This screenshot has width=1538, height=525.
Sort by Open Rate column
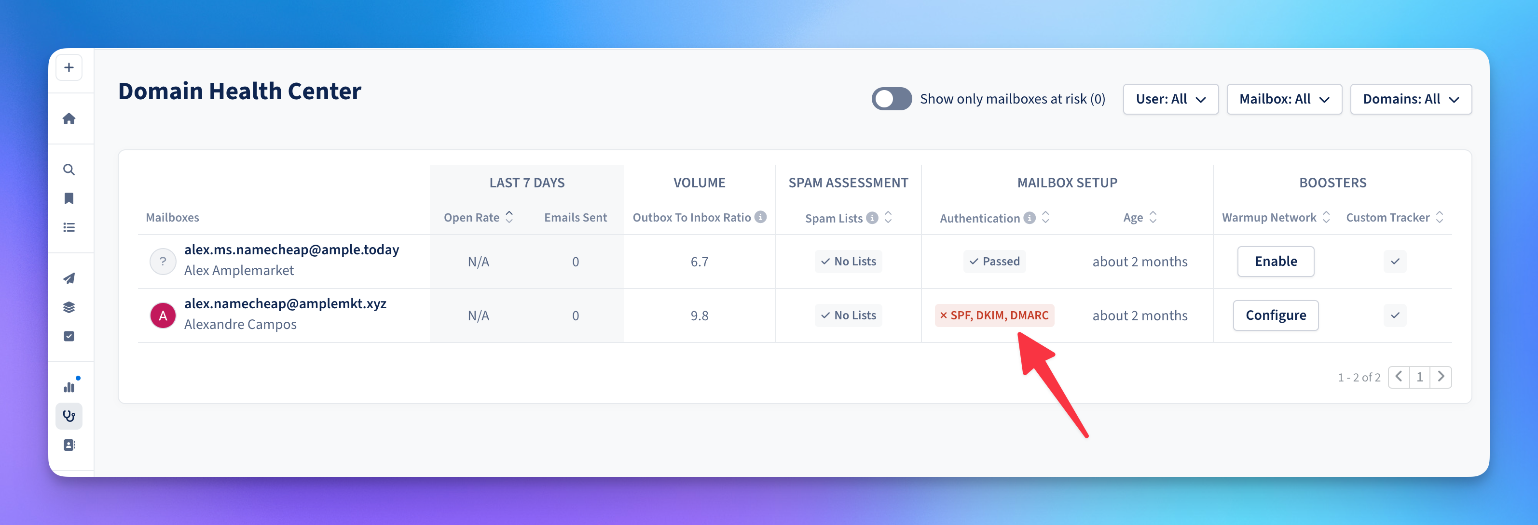[508, 217]
